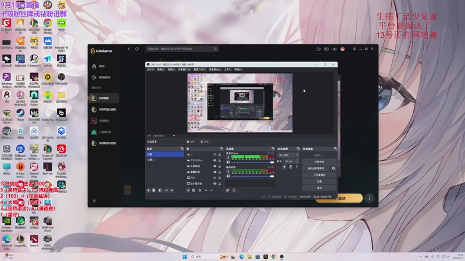Open OBS 文件(F) menu

pos(151,70)
